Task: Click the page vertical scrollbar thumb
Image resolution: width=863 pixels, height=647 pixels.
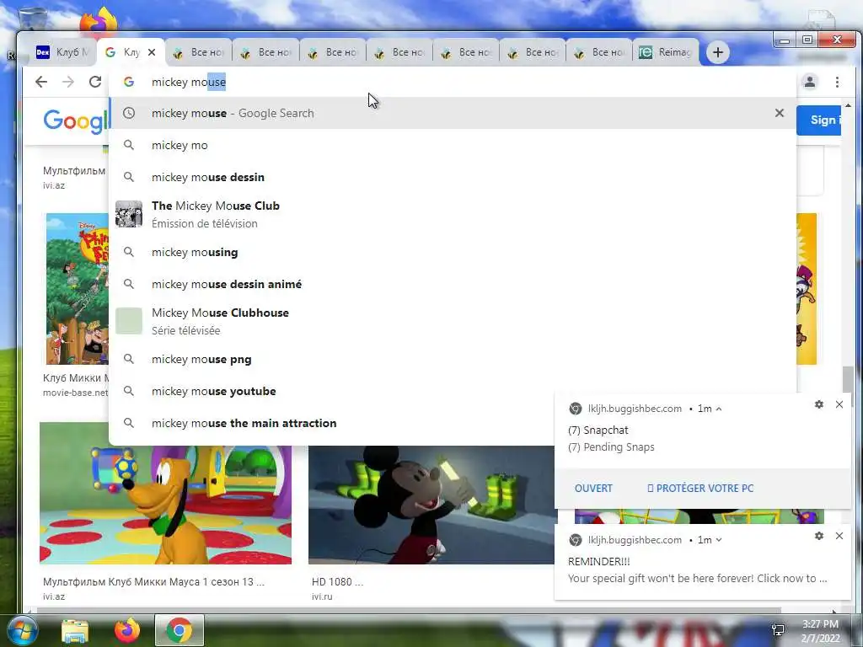Action: click(x=848, y=380)
